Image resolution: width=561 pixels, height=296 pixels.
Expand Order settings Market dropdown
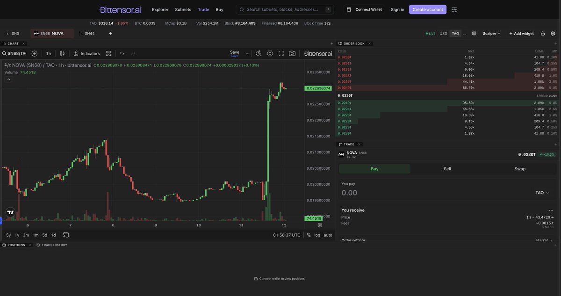544,240
